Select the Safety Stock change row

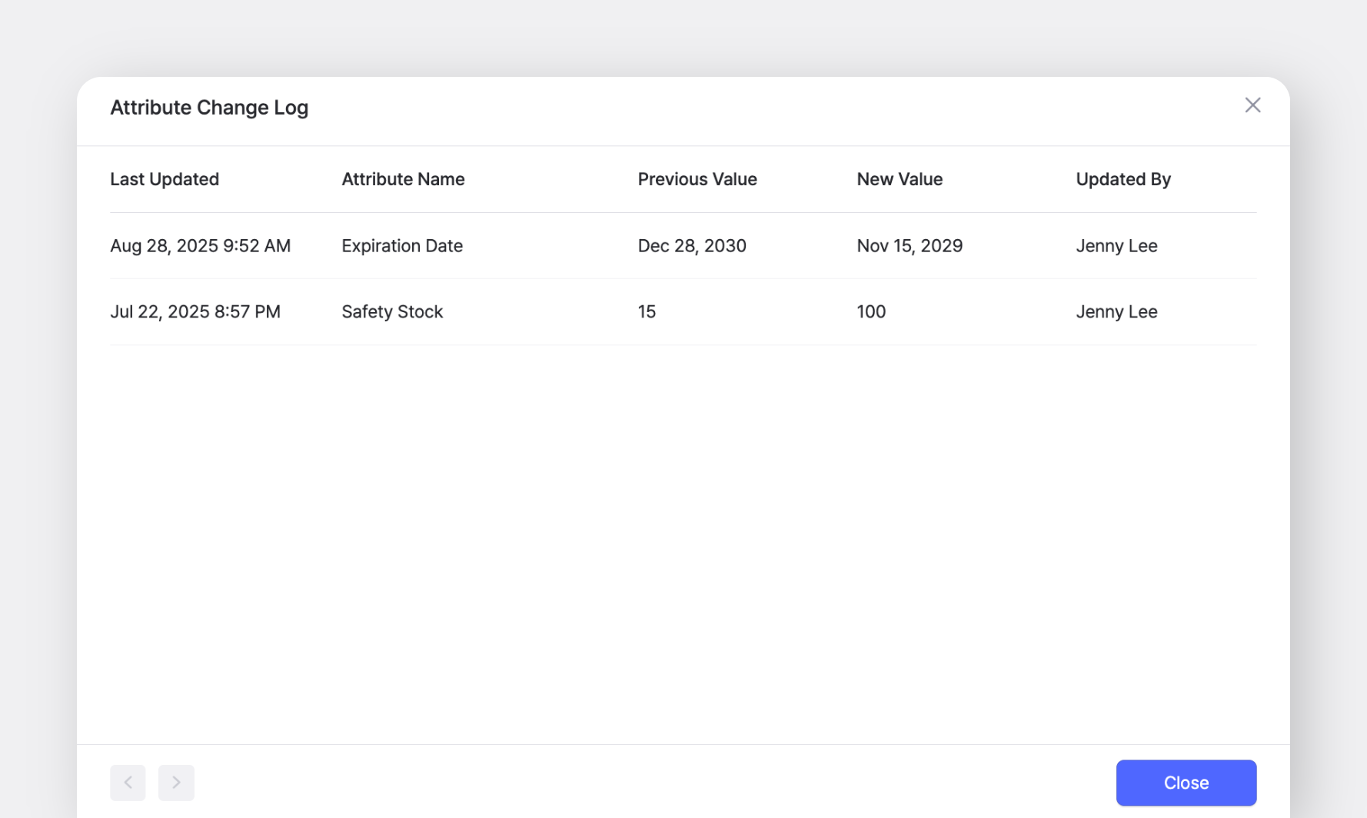[x=683, y=311]
